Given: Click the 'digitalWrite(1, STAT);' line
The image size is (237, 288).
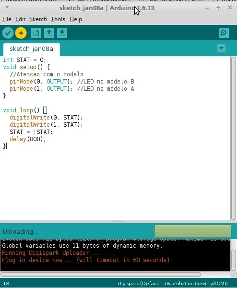Looking at the screenshot, I should point(46,125).
